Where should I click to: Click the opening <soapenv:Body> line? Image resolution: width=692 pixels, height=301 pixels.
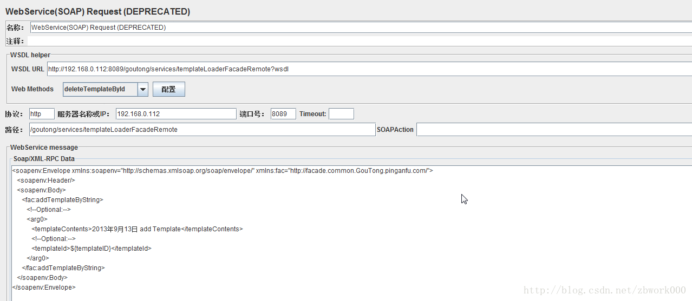coord(41,190)
